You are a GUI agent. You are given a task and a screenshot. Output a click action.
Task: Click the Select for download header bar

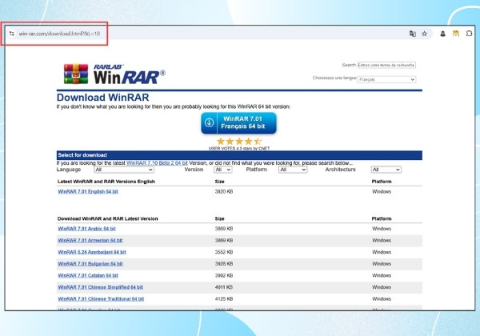[x=239, y=155]
